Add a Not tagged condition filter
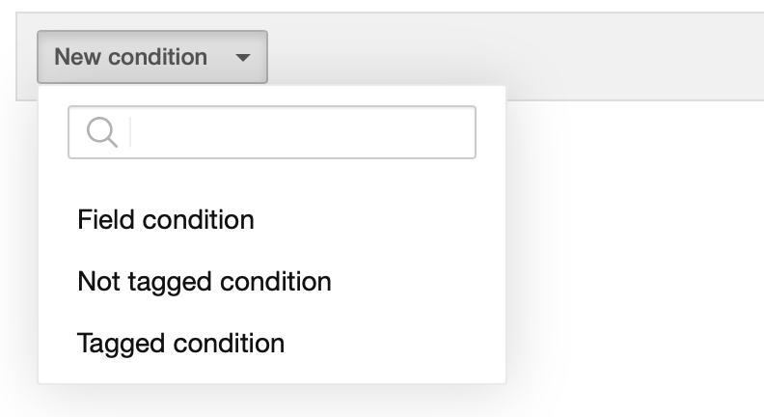This screenshot has width=764, height=417. pyautogui.click(x=205, y=282)
